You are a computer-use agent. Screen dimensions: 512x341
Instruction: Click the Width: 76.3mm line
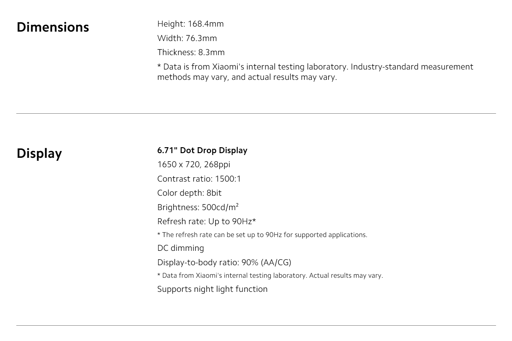click(187, 38)
